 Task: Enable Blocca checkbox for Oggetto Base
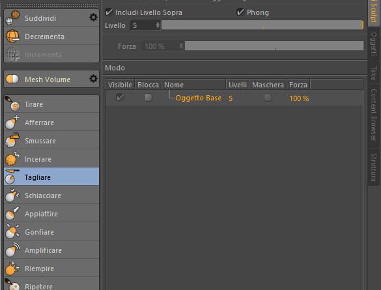(148, 98)
